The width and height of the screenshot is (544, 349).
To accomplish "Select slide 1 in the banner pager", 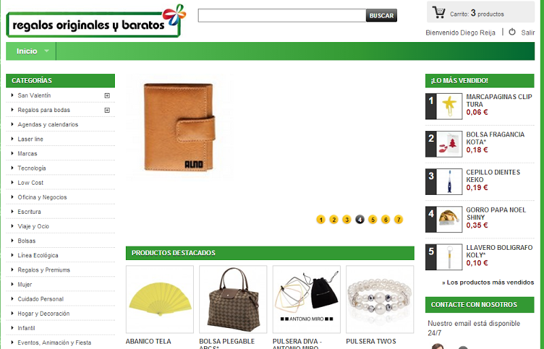I will coord(321,220).
